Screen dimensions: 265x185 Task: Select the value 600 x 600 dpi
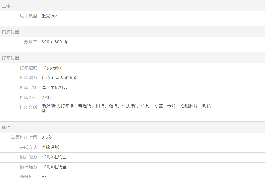56,42
